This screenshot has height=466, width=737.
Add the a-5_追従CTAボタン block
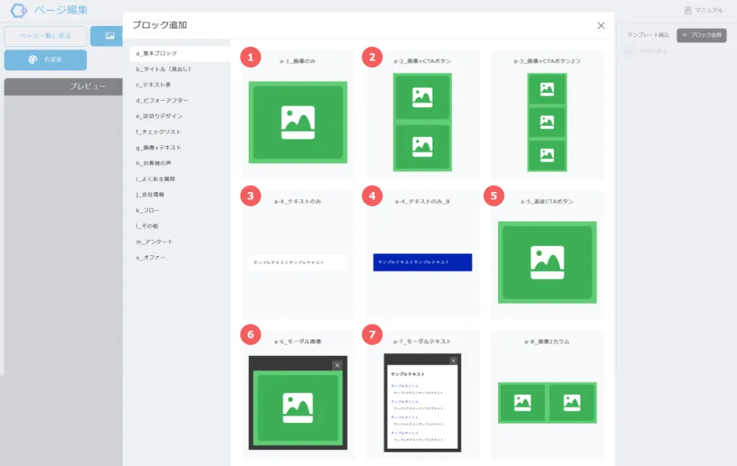point(547,262)
